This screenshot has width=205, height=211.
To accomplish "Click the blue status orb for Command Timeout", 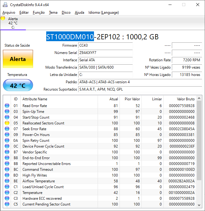I will (7, 169).
